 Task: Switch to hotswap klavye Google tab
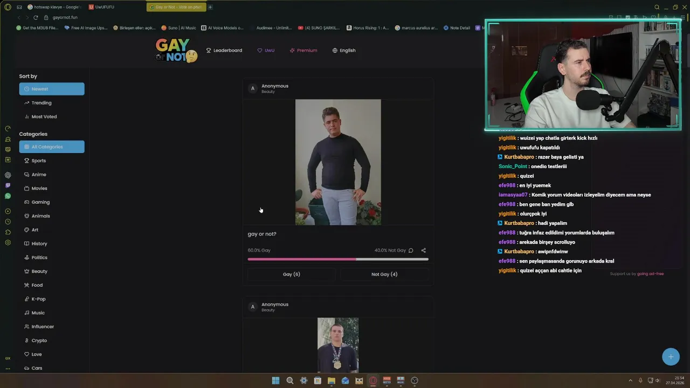(54, 7)
